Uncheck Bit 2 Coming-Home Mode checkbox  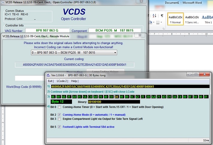59,115
